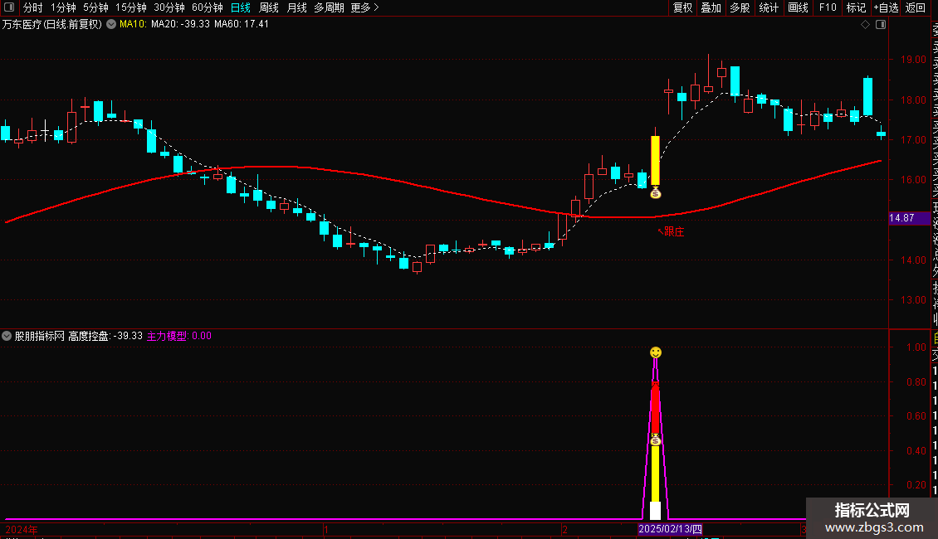Select the 60分钟 period
938x539 pixels.
[208, 7]
